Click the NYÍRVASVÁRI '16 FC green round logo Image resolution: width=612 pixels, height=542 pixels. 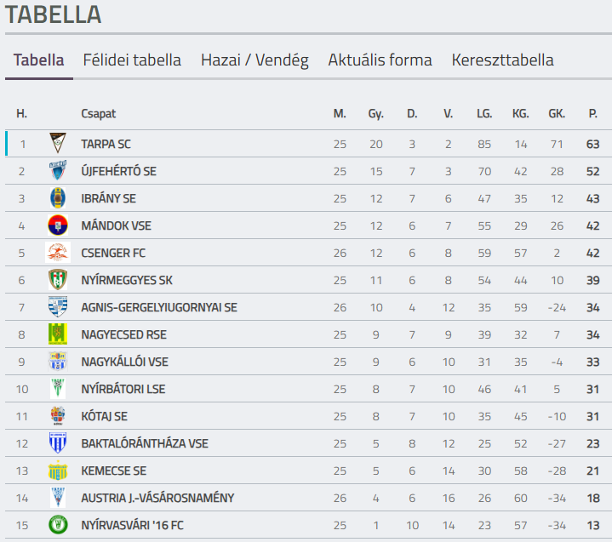point(58,525)
